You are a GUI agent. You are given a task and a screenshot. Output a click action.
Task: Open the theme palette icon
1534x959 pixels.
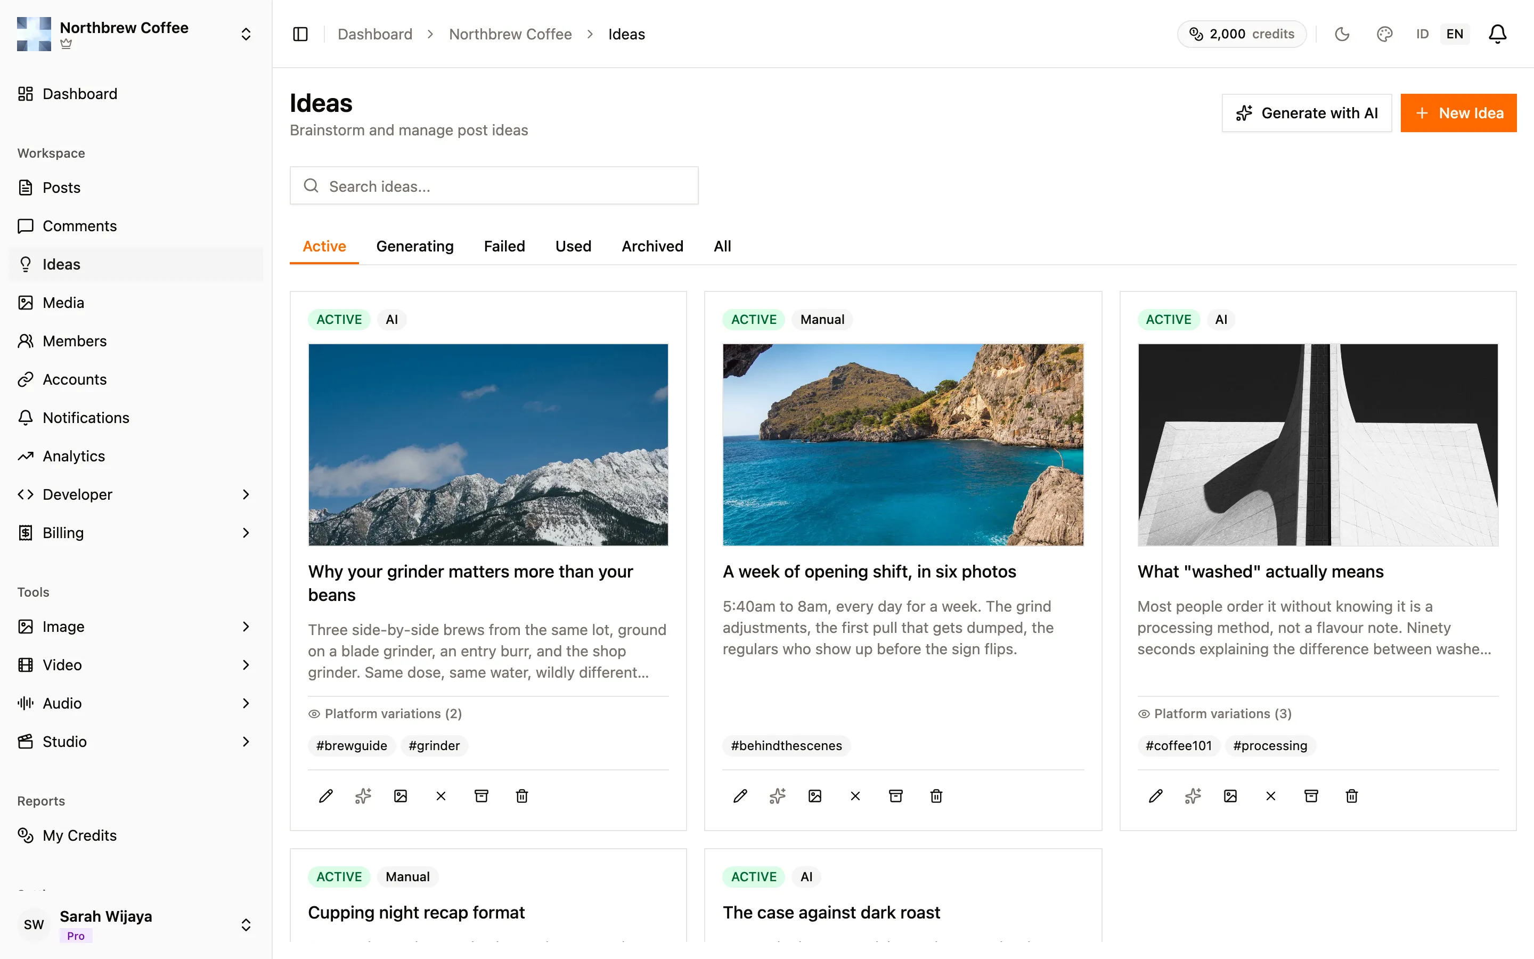click(1384, 34)
